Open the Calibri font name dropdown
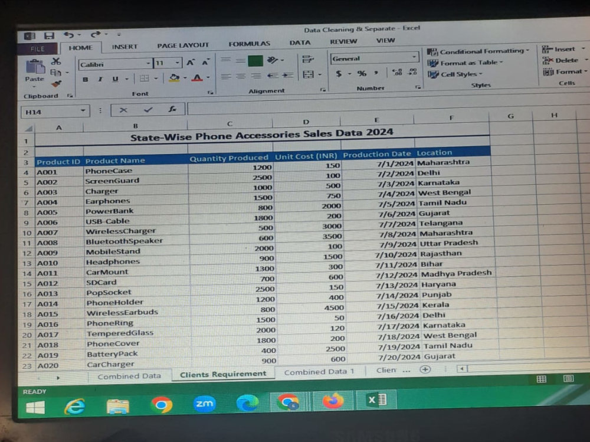This screenshot has width=590, height=442. [148, 63]
